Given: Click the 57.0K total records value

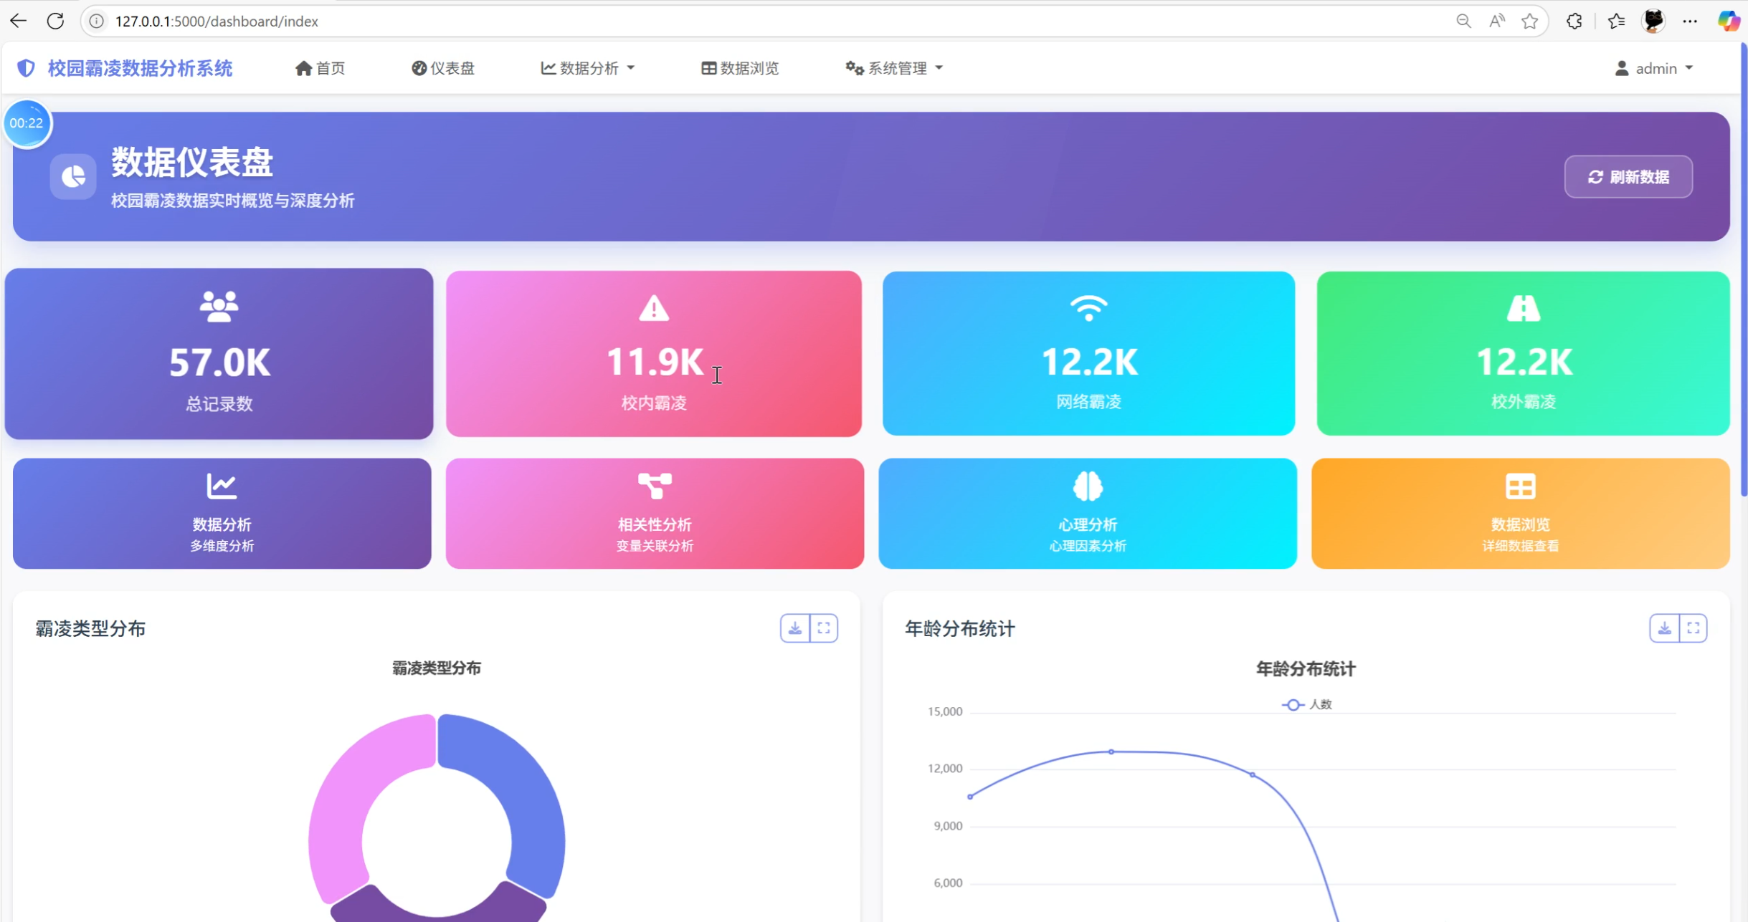Looking at the screenshot, I should tap(219, 362).
